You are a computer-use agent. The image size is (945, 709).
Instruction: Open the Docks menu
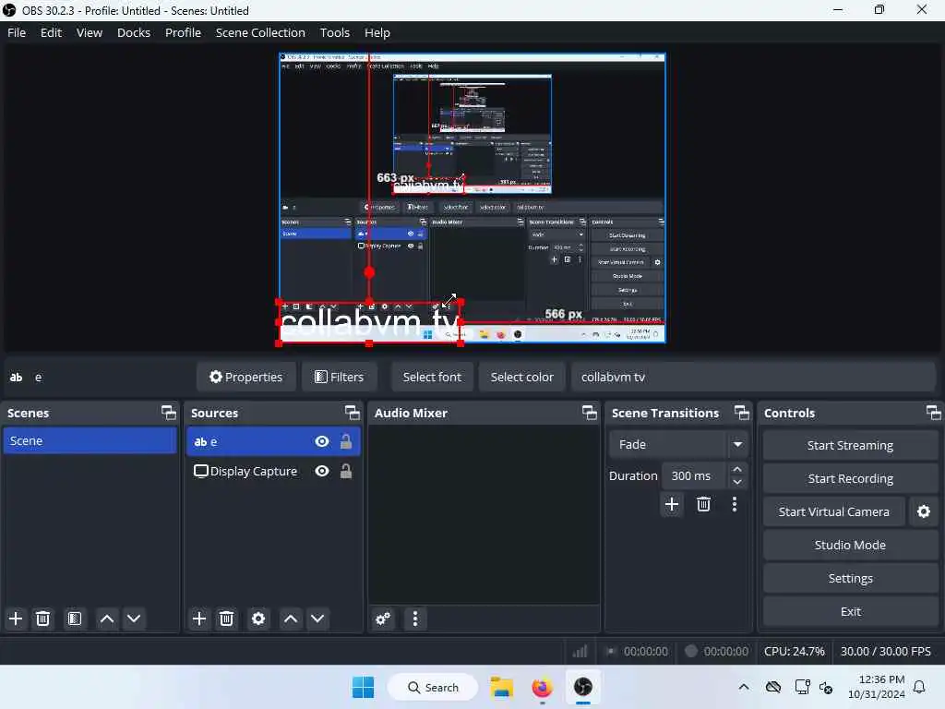click(134, 32)
